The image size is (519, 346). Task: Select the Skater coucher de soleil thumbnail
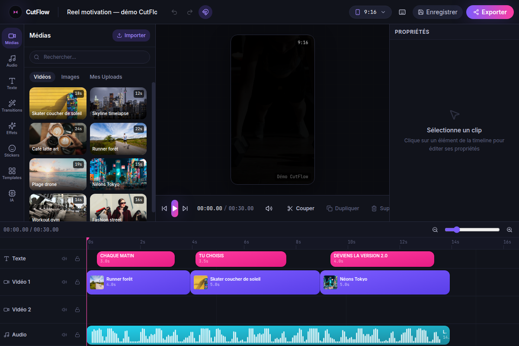[58, 103]
